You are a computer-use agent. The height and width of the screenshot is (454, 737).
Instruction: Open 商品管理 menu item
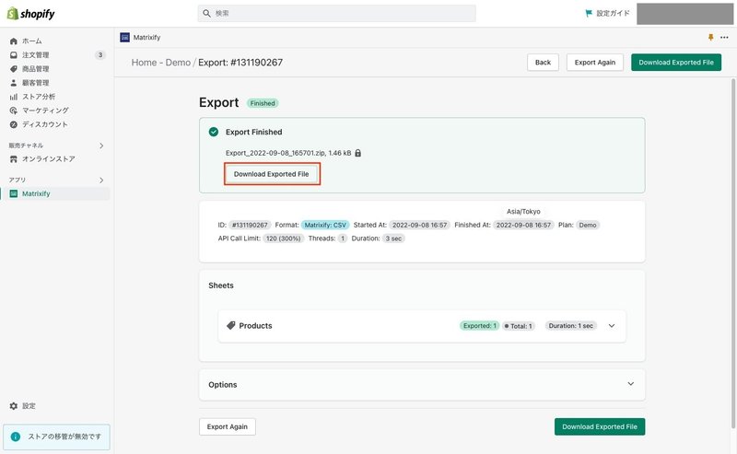[36, 69]
